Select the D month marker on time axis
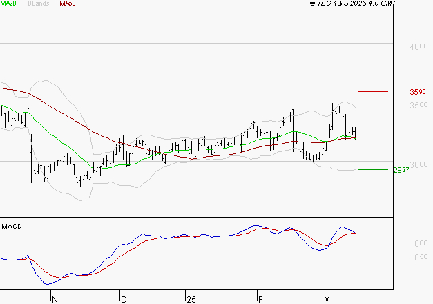The image size is (433, 304). click(x=124, y=298)
